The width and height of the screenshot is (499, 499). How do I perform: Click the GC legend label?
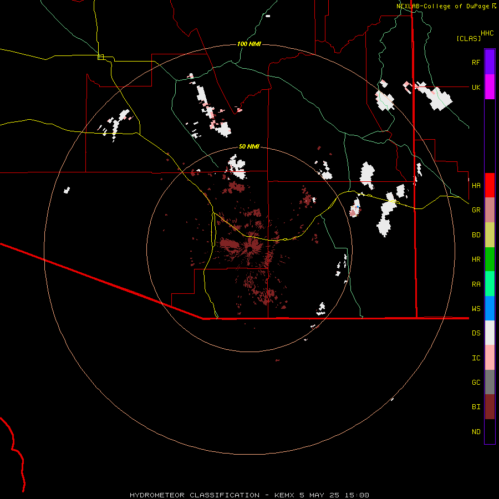coord(476,382)
